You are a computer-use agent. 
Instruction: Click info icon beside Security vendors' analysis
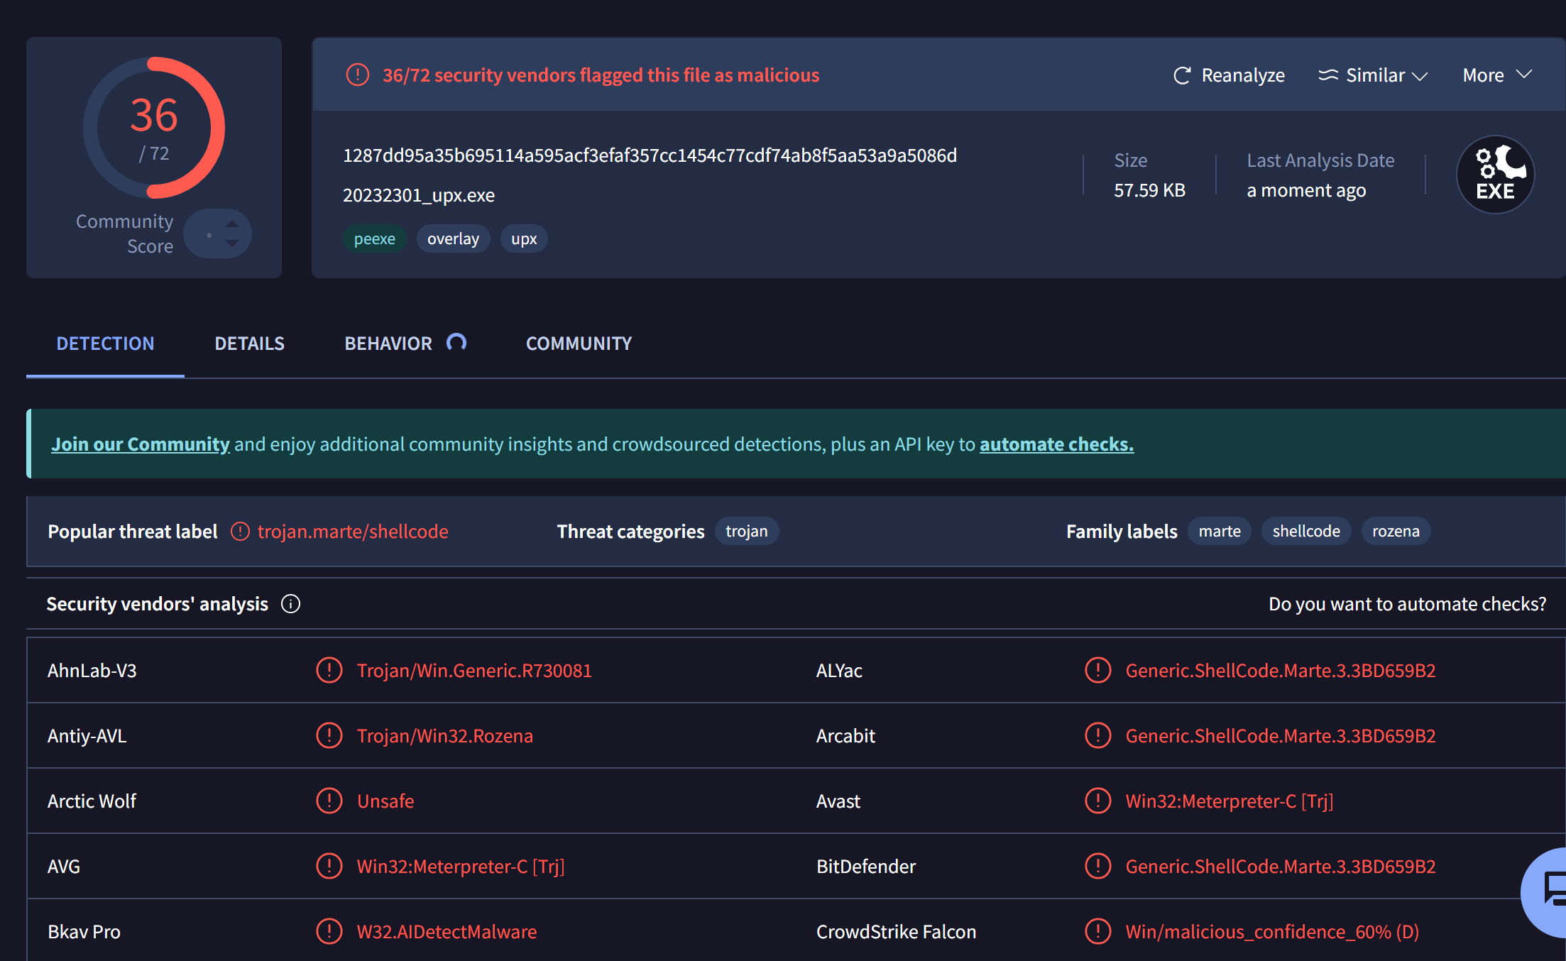290,604
